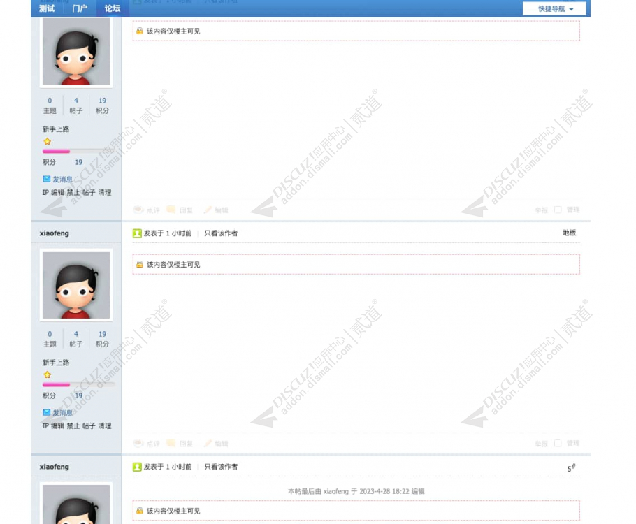Click 发消息 in the topmost post sidebar
Viewport: 636px width, 524px height.
click(x=62, y=180)
